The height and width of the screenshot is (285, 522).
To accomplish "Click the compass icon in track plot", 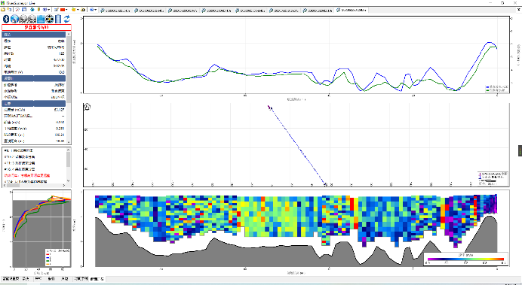I will (88, 107).
